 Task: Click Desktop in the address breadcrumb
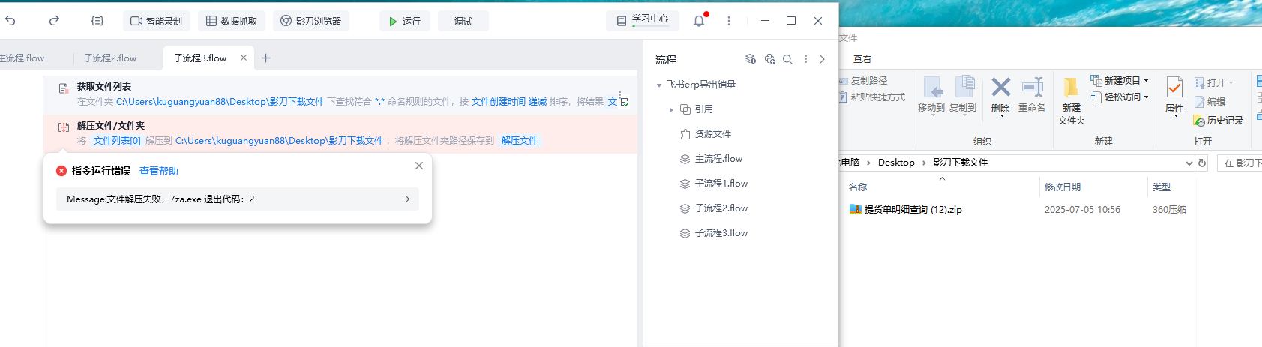pyautogui.click(x=896, y=163)
